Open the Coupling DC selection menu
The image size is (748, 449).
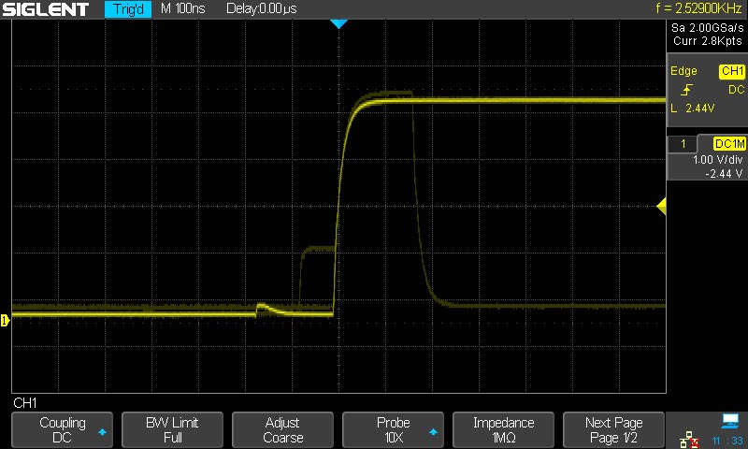pyautogui.click(x=62, y=430)
